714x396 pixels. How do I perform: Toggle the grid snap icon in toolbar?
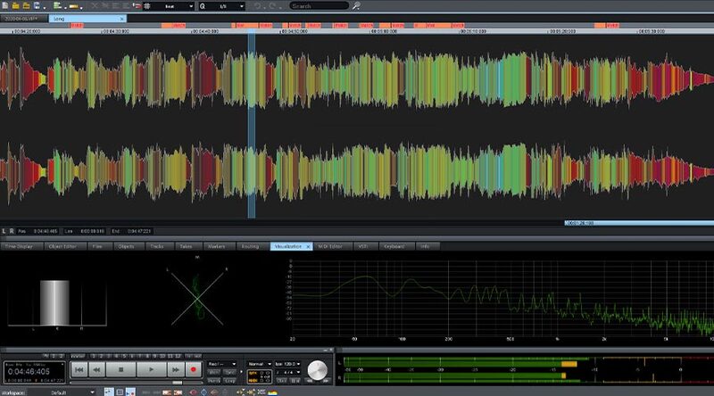click(x=148, y=5)
